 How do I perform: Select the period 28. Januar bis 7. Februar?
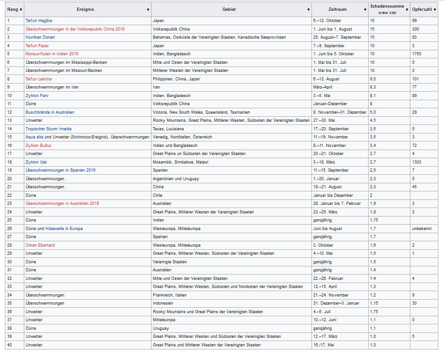click(x=337, y=204)
